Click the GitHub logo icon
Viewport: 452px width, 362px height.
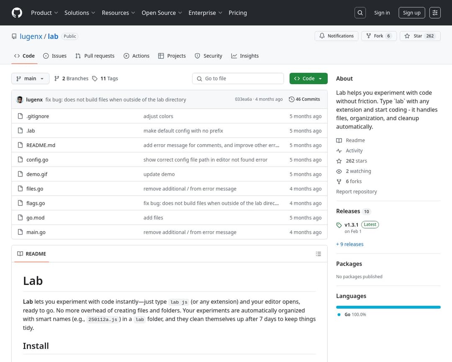coord(17,13)
